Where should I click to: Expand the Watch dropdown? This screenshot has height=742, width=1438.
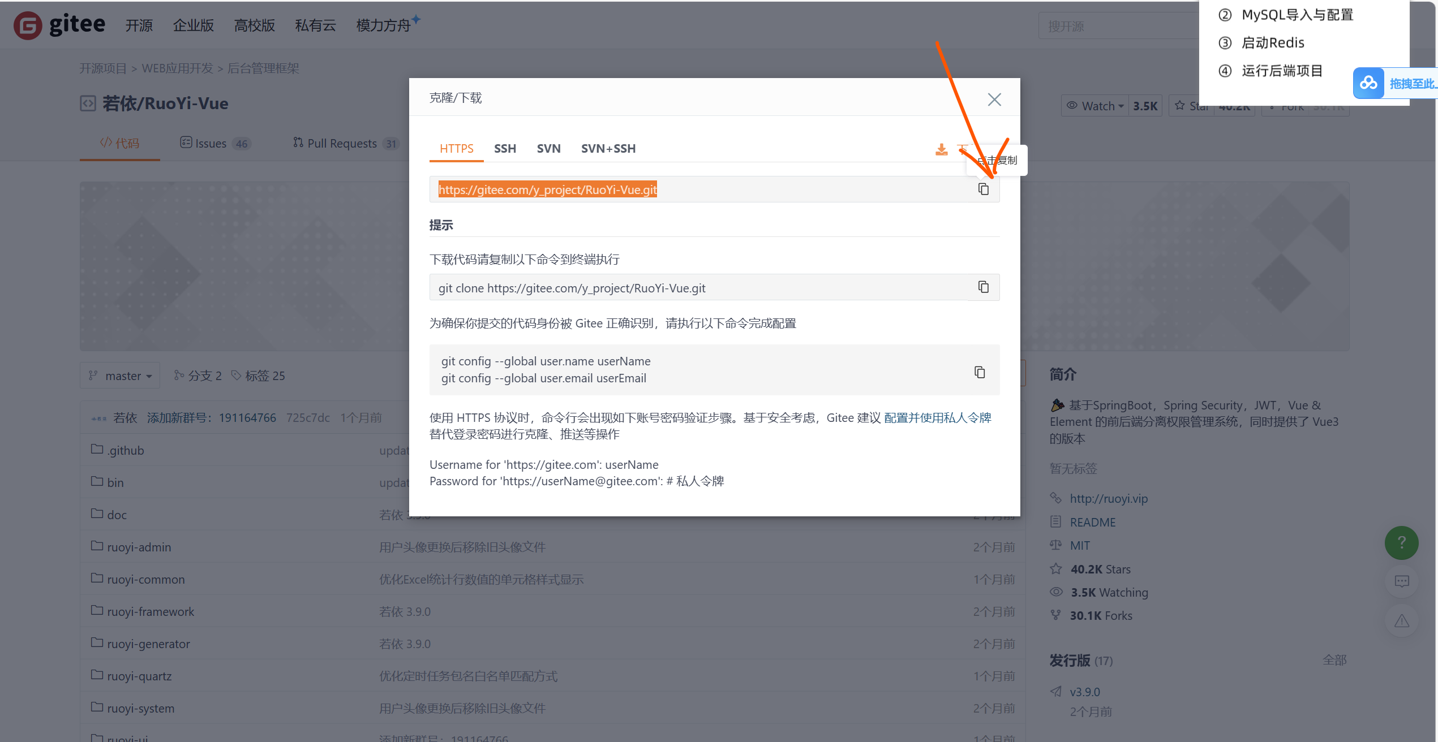tap(1095, 106)
